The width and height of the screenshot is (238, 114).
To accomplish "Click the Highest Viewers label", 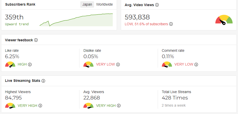I will pyautogui.click(x=18, y=92).
